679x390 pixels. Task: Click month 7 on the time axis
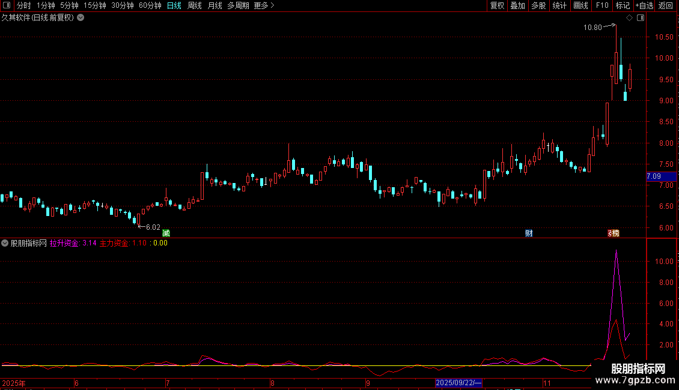[x=168, y=383]
